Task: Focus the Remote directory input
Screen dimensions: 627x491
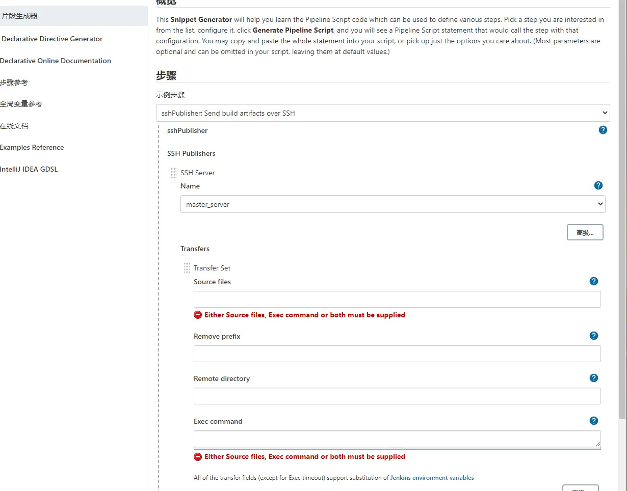Action: click(x=397, y=396)
